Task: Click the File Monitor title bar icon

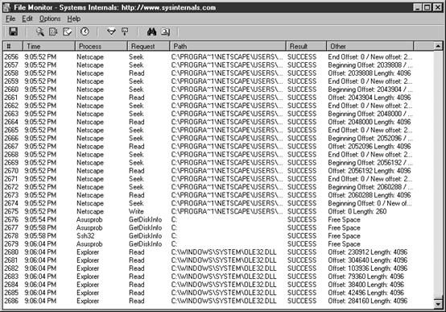Action: pyautogui.click(x=6, y=7)
